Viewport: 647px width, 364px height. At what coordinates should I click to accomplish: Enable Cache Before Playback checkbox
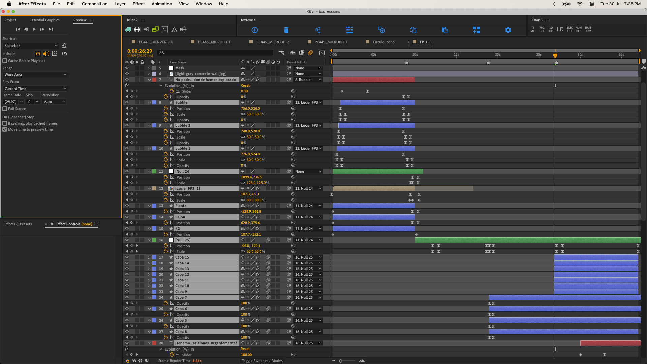(5, 61)
